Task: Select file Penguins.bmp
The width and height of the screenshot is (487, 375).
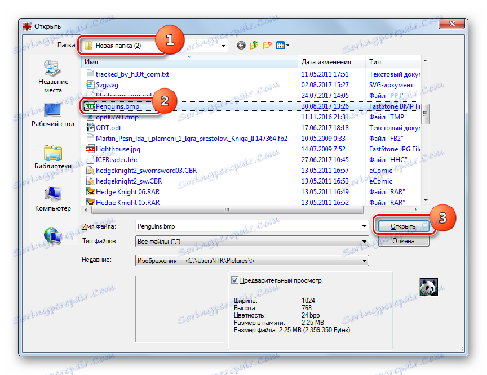Action: [x=117, y=106]
